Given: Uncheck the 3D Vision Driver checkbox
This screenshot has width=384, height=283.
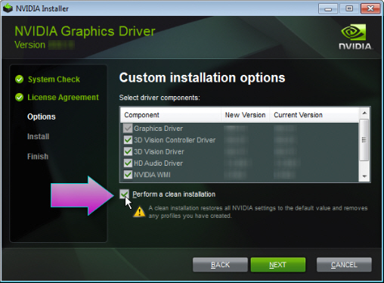Looking at the screenshot, I should [128, 151].
